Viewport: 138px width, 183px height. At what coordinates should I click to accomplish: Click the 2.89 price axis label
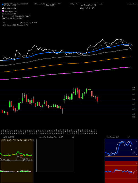pos(134,109)
